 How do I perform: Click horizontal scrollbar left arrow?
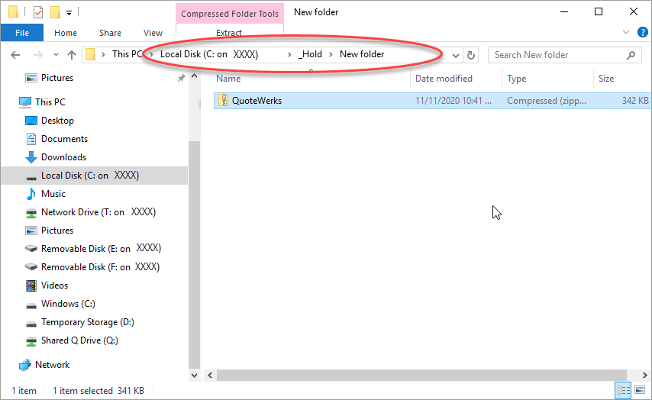tap(210, 375)
